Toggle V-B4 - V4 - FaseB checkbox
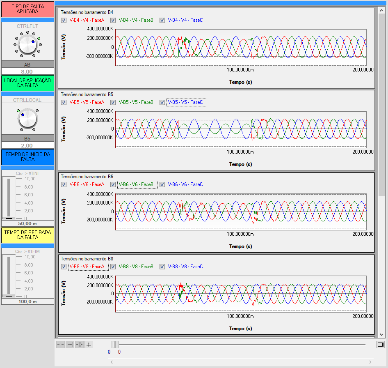The width and height of the screenshot is (388, 368). pyautogui.click(x=113, y=20)
